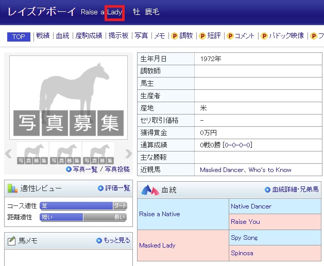324x266 pixels.
Task: Select the third small photo thumbnail
Action: point(98,154)
